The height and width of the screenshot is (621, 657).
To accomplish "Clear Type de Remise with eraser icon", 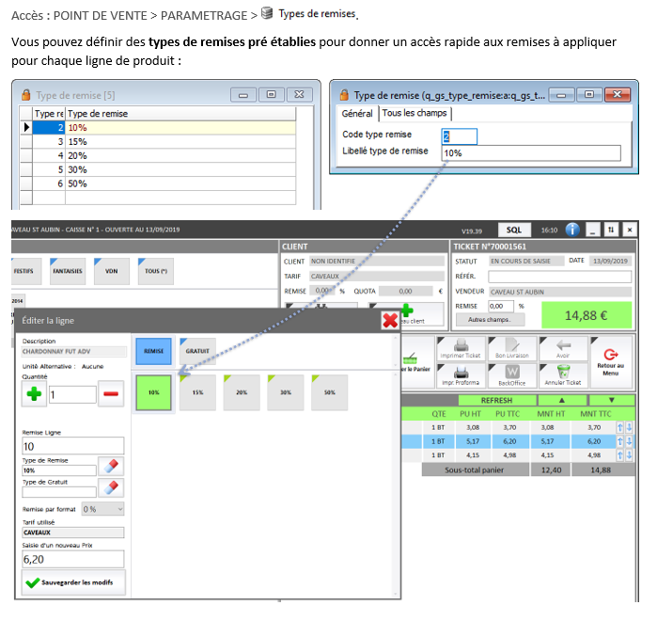I will (x=110, y=467).
